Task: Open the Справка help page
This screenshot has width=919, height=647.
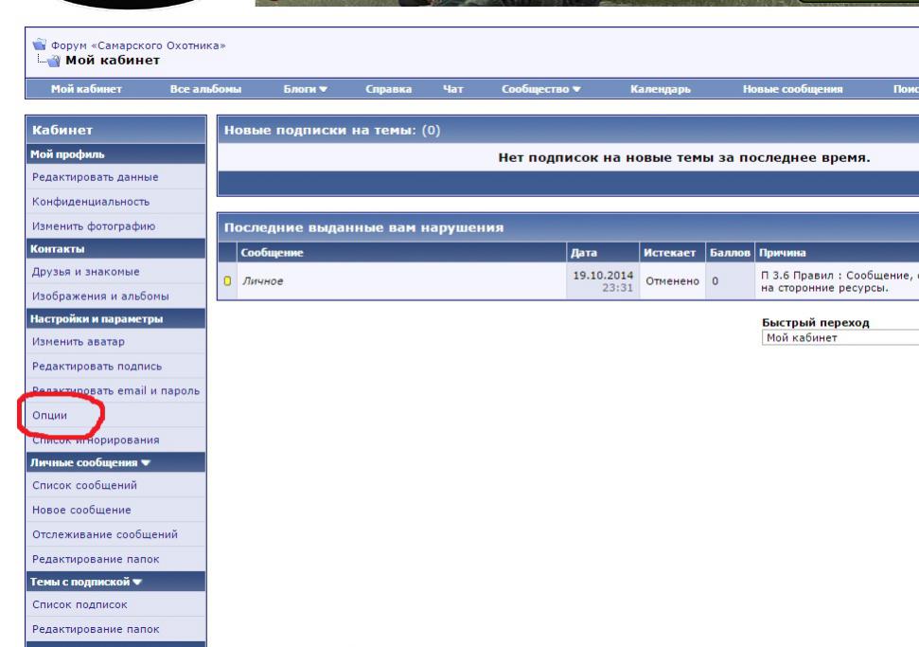Action: 387,89
